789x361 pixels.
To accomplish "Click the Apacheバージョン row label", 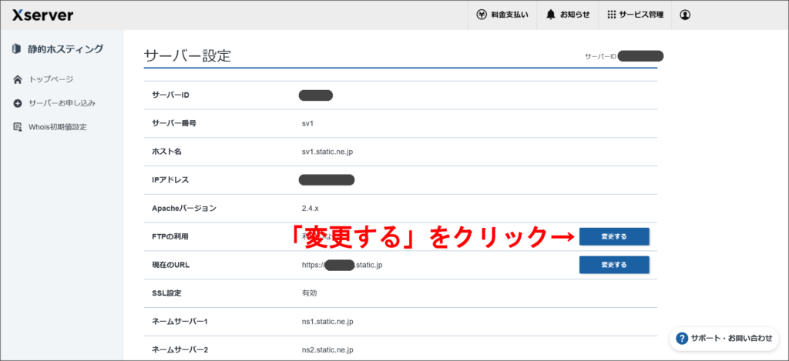I will (183, 208).
